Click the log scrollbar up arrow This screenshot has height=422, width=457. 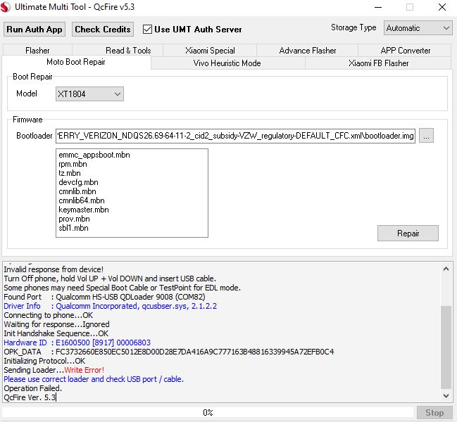(446, 269)
